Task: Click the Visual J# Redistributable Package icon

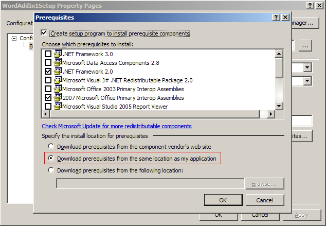Action: pyautogui.click(x=58, y=80)
